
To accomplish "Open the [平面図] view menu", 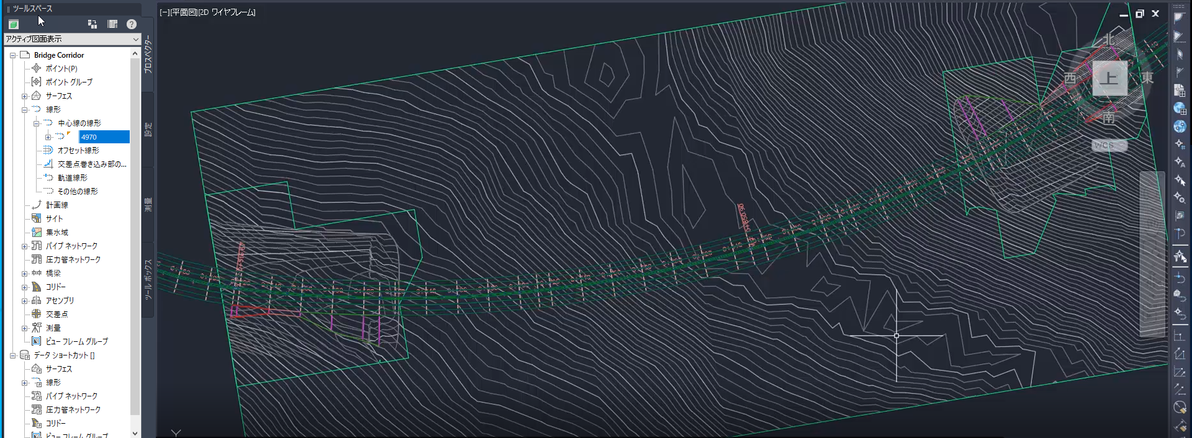I will 184,12.
